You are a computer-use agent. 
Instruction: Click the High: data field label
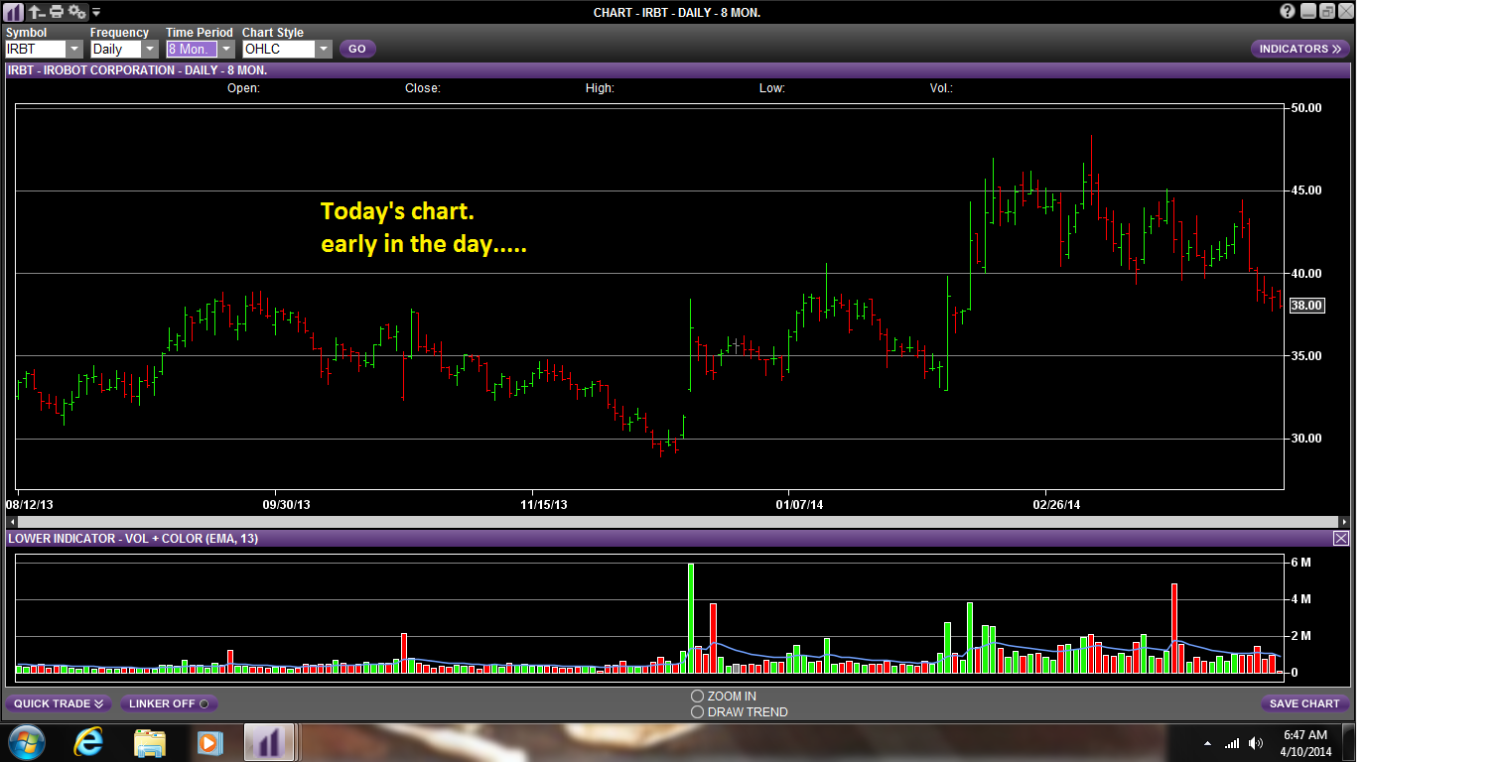click(600, 88)
